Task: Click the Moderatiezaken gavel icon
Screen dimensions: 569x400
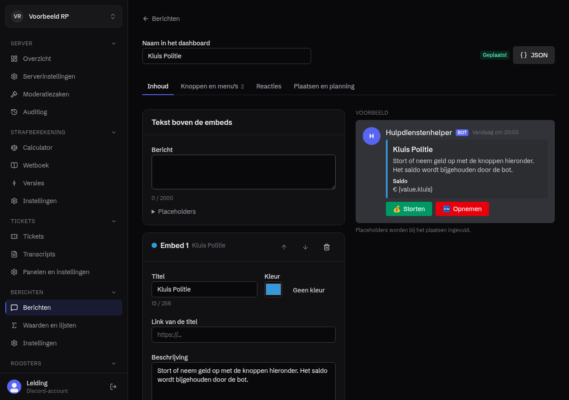Action: coord(14,94)
